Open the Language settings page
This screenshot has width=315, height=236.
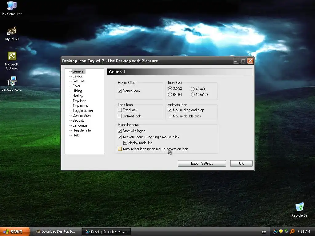point(80,125)
